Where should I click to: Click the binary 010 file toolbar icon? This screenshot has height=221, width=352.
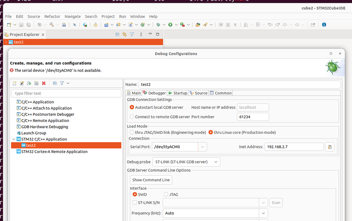[64, 25]
